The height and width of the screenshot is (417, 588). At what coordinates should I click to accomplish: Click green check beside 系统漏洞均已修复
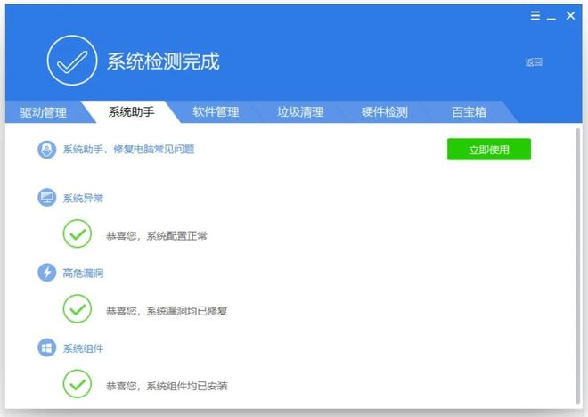click(x=78, y=309)
